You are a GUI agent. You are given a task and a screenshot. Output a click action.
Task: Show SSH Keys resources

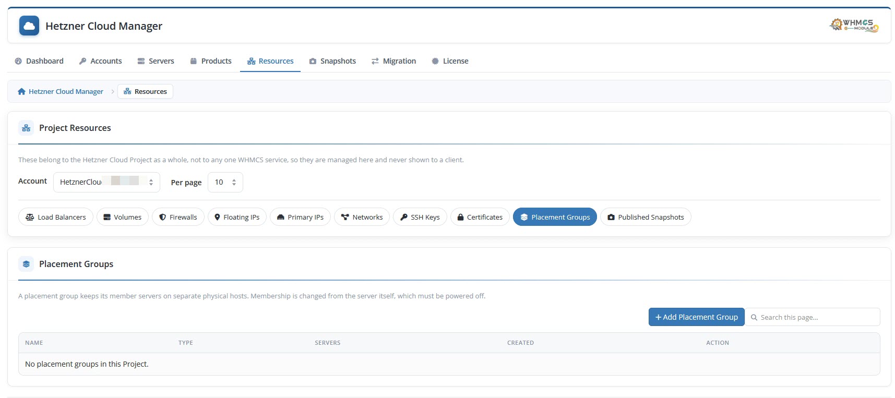(x=420, y=217)
